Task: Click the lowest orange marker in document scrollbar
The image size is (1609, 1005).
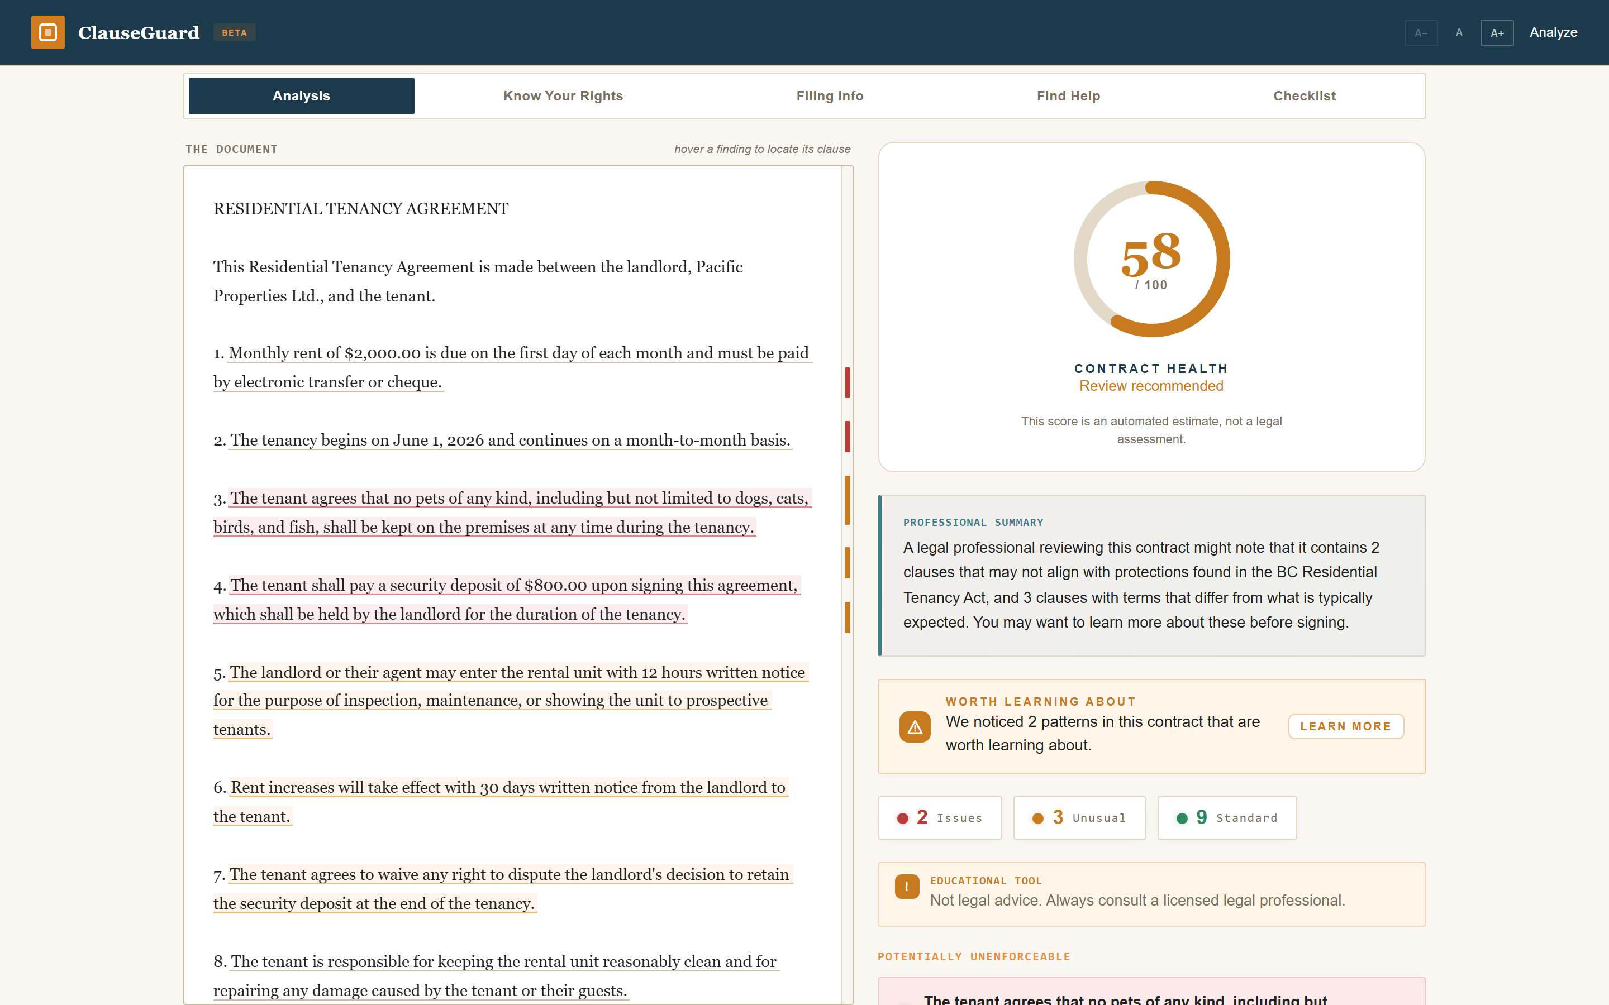Action: [847, 618]
